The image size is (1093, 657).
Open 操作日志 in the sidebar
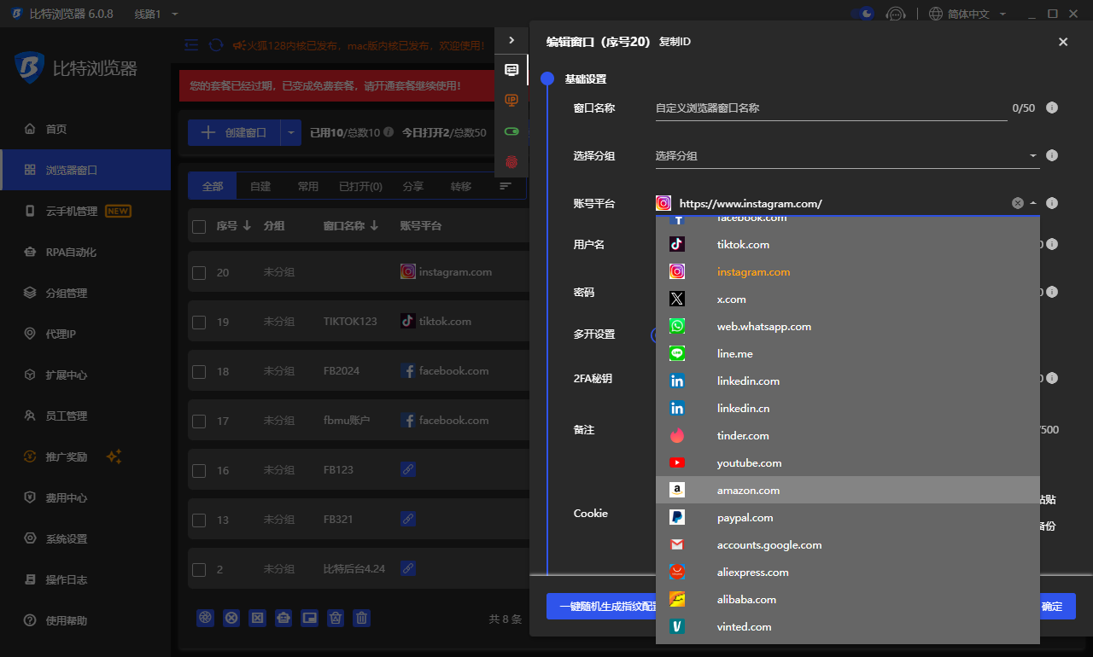[x=85, y=579]
